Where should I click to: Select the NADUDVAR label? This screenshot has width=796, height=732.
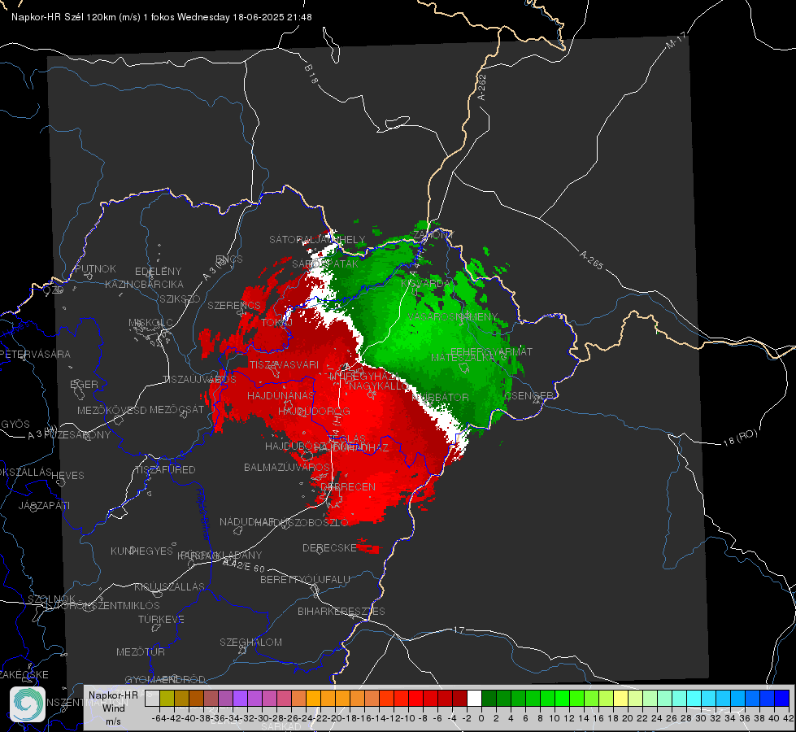tap(247, 521)
